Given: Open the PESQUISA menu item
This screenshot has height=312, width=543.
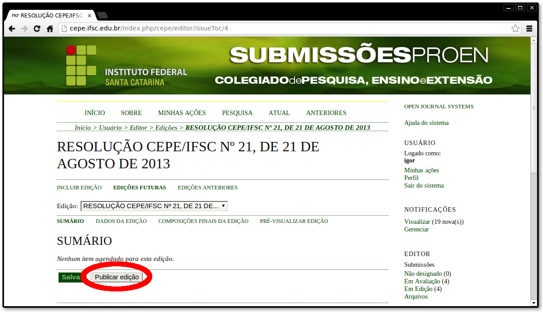Looking at the screenshot, I should pyautogui.click(x=237, y=113).
